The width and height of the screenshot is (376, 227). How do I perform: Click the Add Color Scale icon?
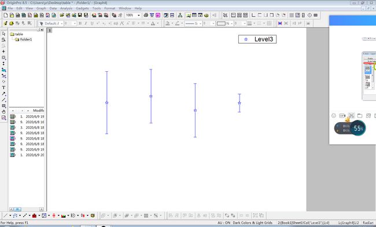(x=303, y=15)
